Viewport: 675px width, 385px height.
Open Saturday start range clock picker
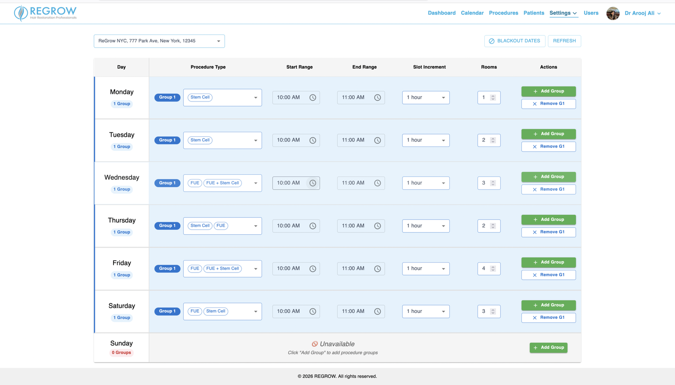click(x=313, y=312)
